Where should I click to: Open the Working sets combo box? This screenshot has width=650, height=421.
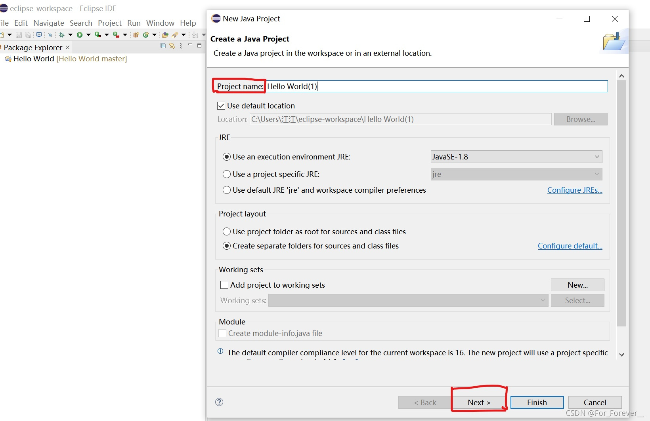pos(408,300)
